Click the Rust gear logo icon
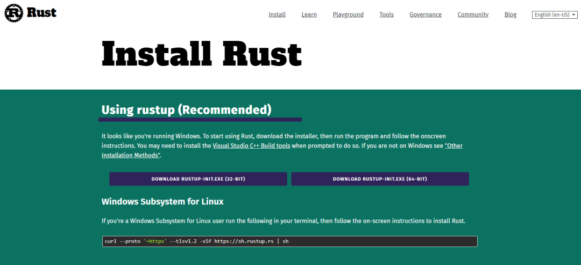The height and width of the screenshot is (265, 581). tap(14, 13)
